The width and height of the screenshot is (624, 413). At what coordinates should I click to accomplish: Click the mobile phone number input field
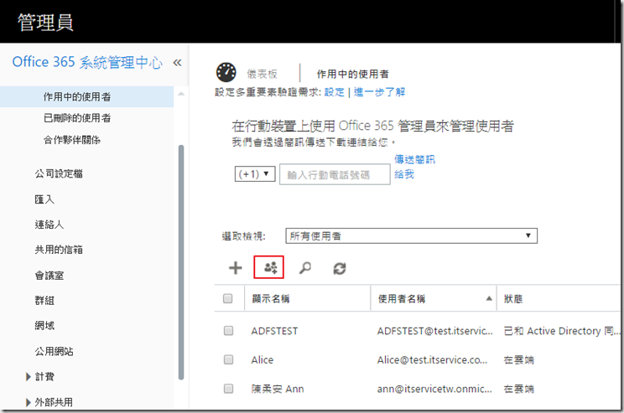tap(335, 174)
